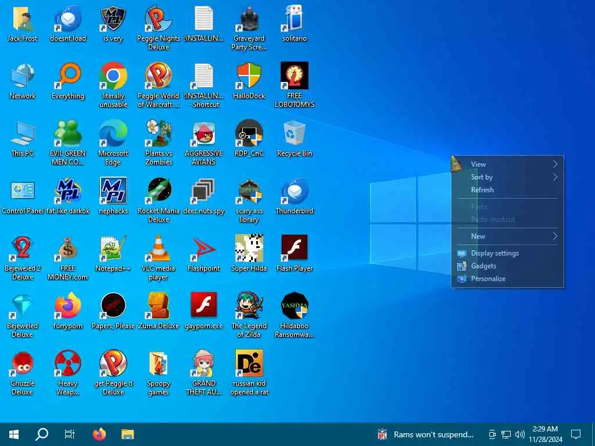Click the solitario card game icon
This screenshot has width=595, height=446.
click(x=295, y=19)
